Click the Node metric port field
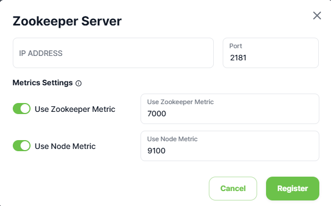Viewport: 331px width, 206px height. (230, 146)
